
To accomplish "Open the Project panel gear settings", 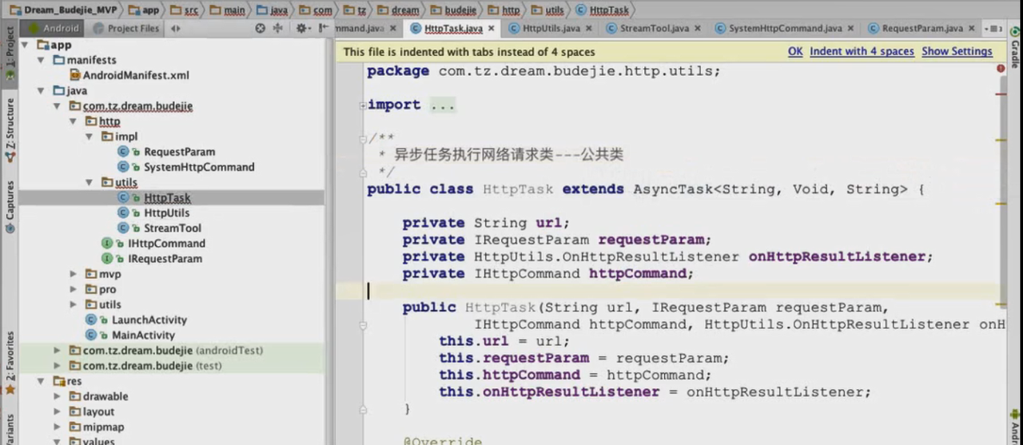I will pyautogui.click(x=301, y=28).
